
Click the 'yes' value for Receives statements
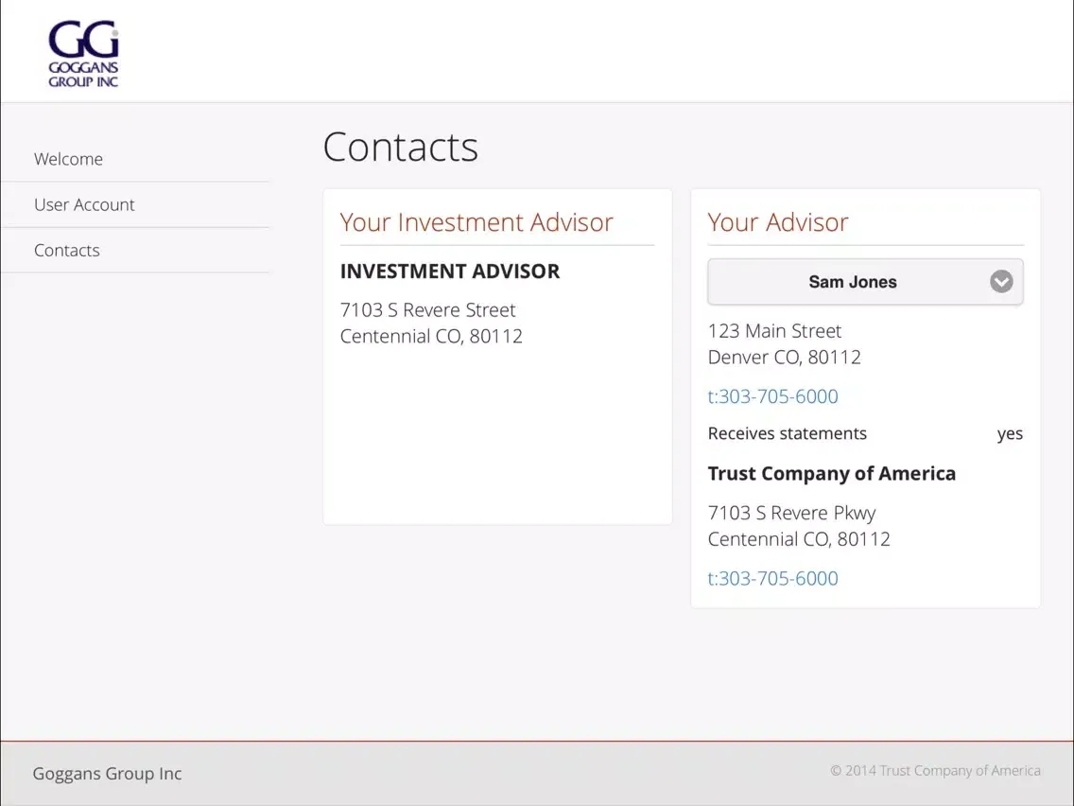pos(1009,434)
